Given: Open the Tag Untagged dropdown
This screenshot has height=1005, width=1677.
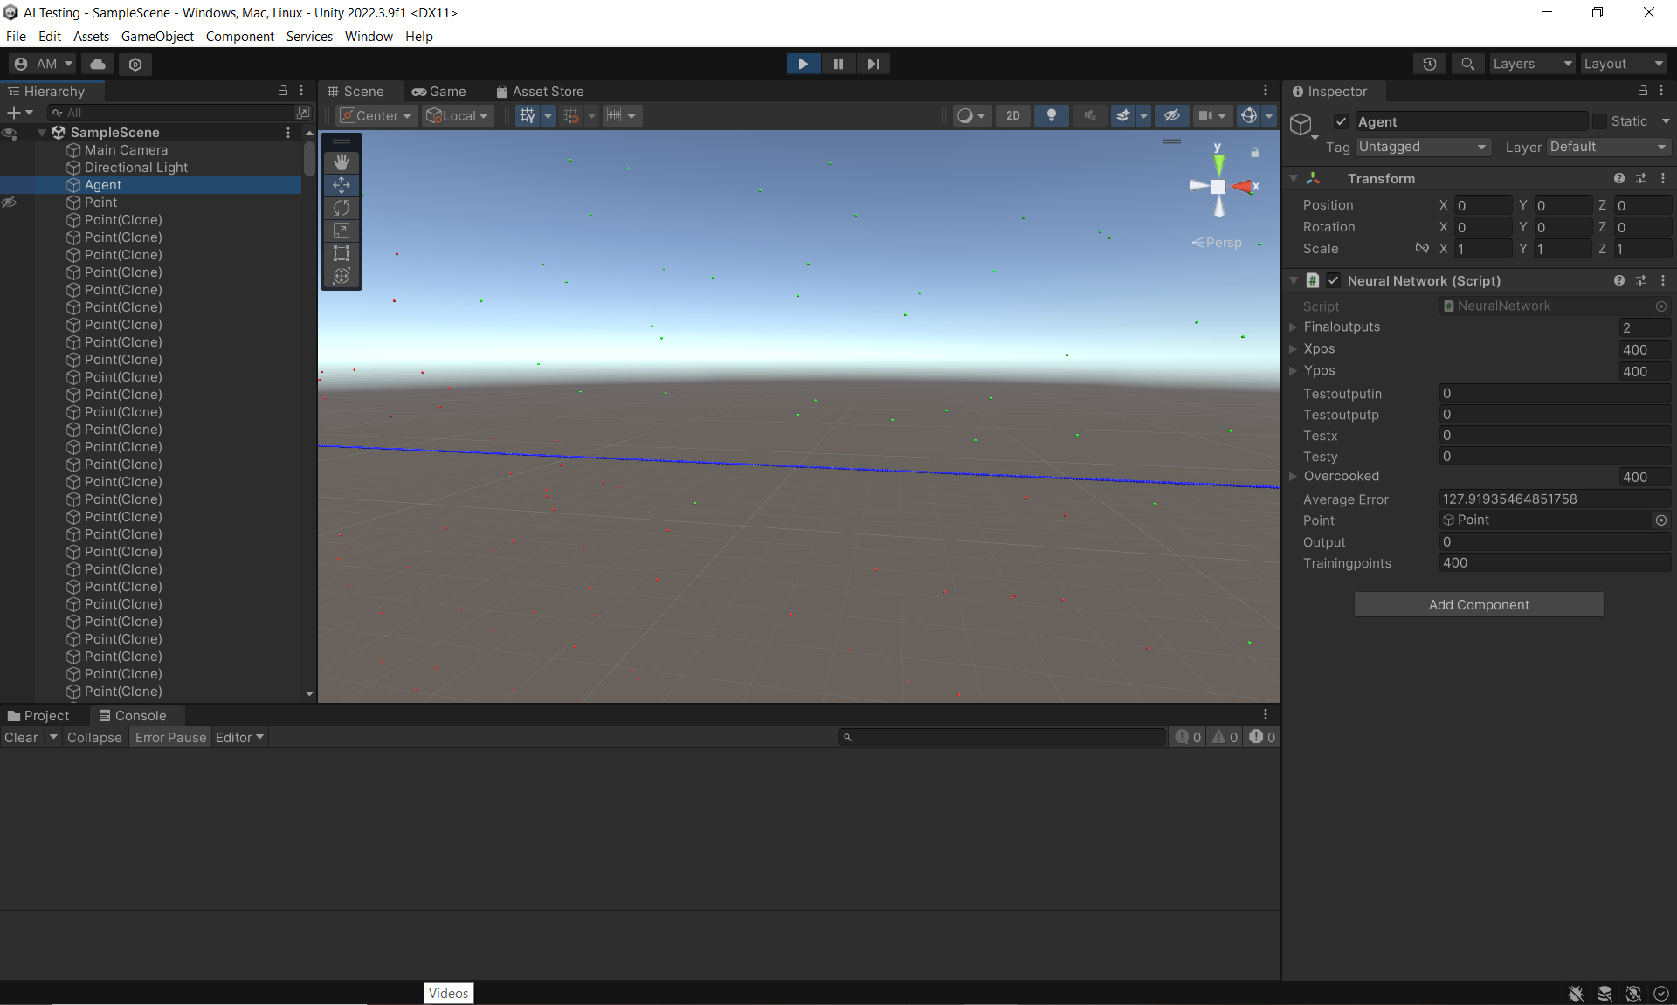Looking at the screenshot, I should (1422, 147).
